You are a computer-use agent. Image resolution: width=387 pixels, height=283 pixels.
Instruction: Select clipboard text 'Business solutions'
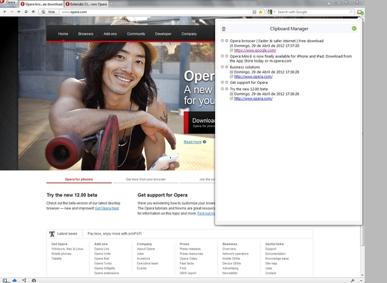tap(245, 67)
